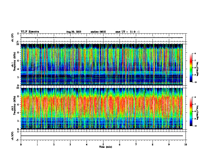
Task: Click time axis tick label "0"
Action: (x=21, y=145)
